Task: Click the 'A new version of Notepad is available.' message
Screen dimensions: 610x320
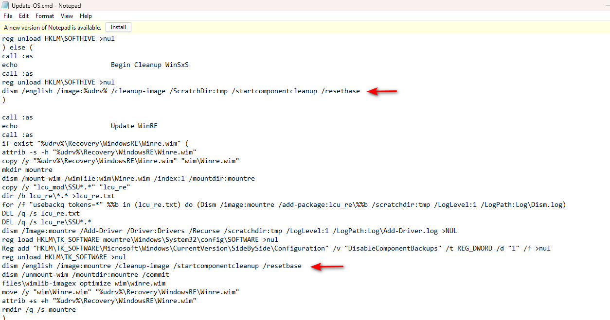Action: click(53, 28)
